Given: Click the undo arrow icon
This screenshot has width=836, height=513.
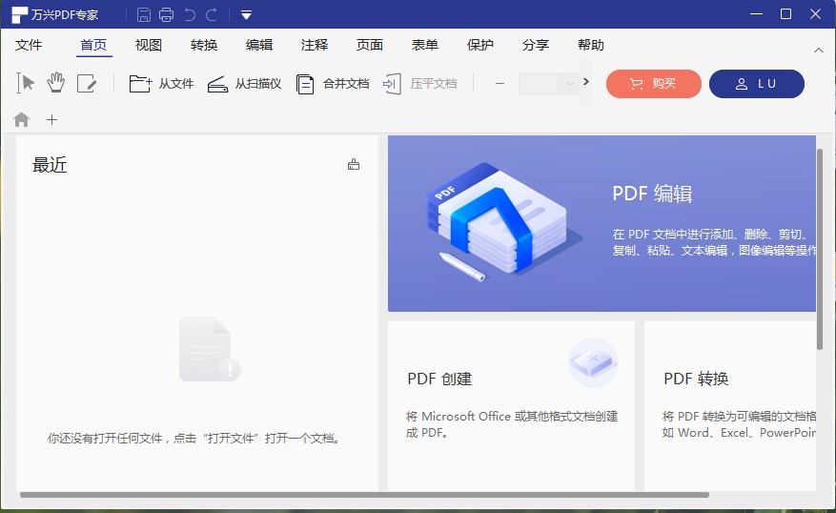Looking at the screenshot, I should [x=190, y=15].
